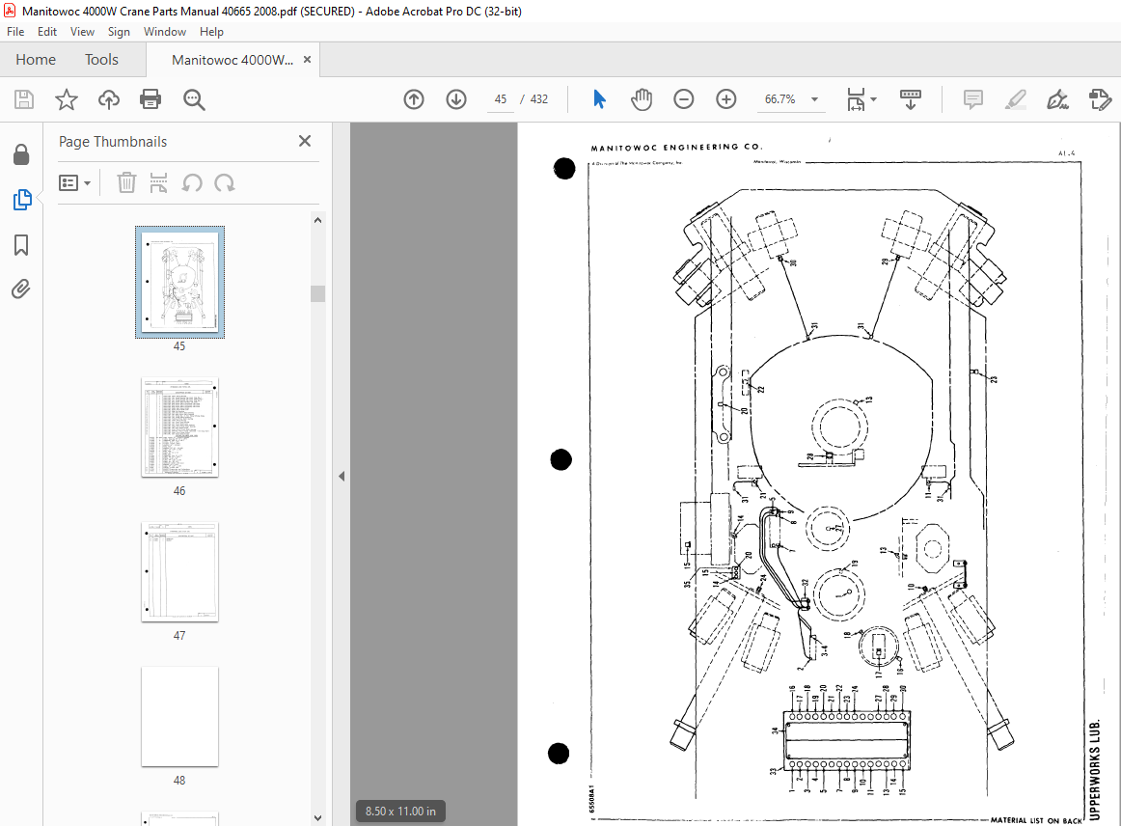This screenshot has height=826, width=1121.
Task: Go to next page arrow
Action: click(456, 99)
